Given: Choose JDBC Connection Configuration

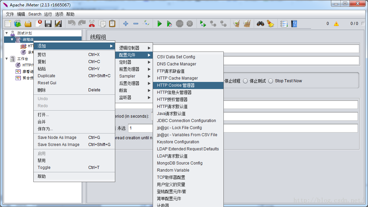Looking at the screenshot, I should (x=188, y=121).
